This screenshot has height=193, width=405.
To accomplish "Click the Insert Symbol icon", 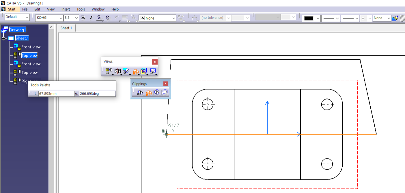I will [181, 18].
